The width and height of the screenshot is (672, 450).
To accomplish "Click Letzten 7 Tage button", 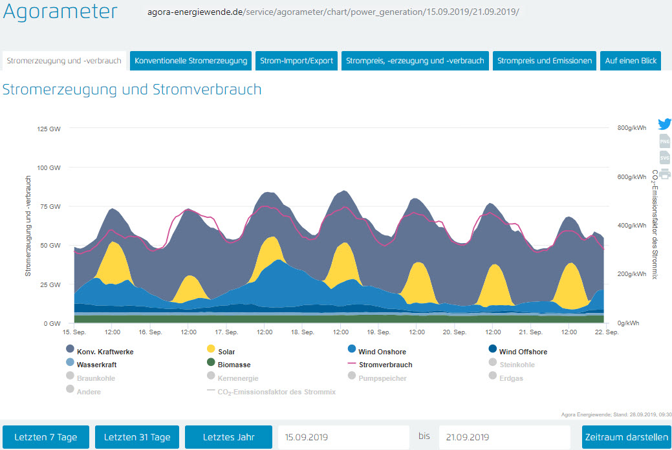I will pos(46,437).
